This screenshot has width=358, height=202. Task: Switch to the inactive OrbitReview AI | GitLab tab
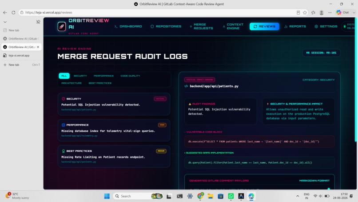pyautogui.click(x=21, y=39)
